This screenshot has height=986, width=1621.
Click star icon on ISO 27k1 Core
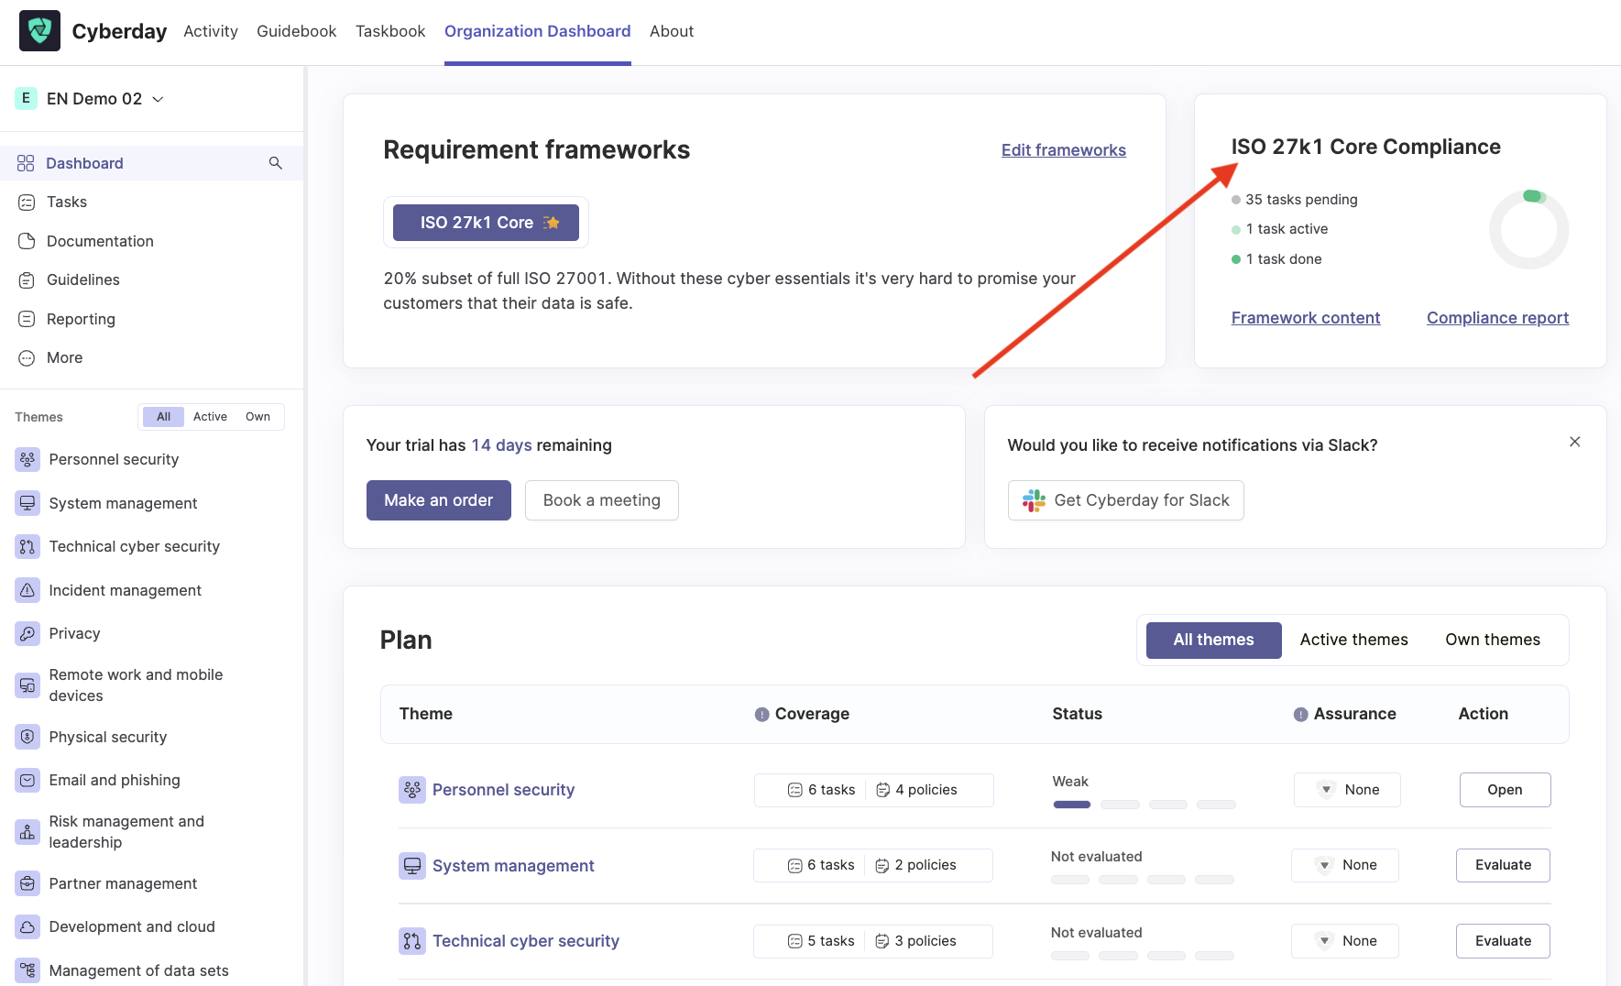[552, 223]
